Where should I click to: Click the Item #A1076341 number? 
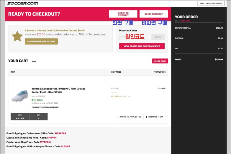(38, 96)
